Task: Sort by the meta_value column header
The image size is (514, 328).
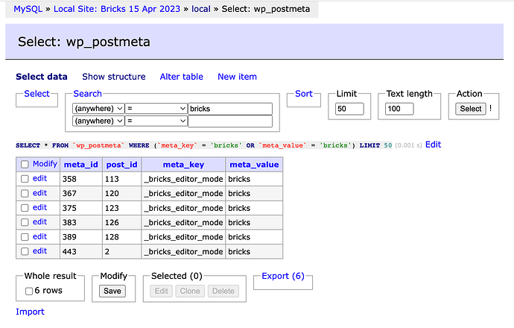Action: pos(254,164)
